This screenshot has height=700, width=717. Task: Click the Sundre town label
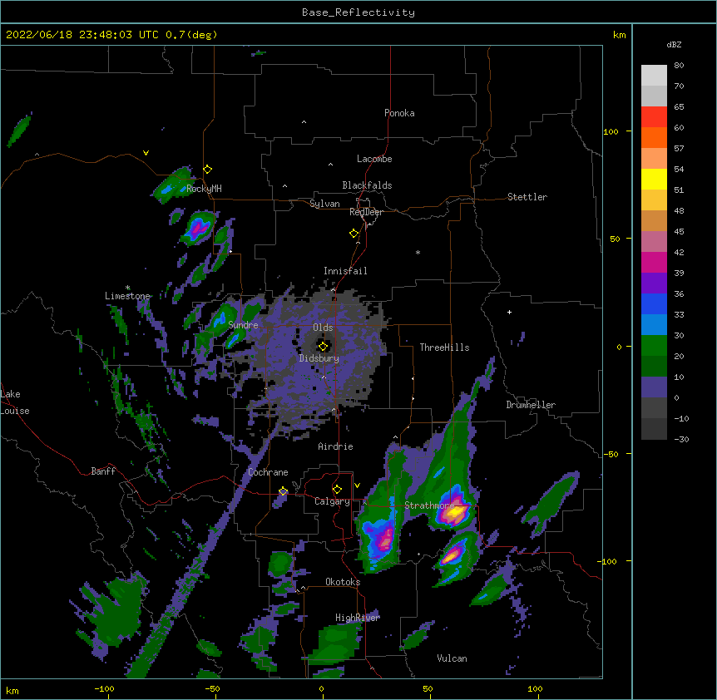point(243,325)
